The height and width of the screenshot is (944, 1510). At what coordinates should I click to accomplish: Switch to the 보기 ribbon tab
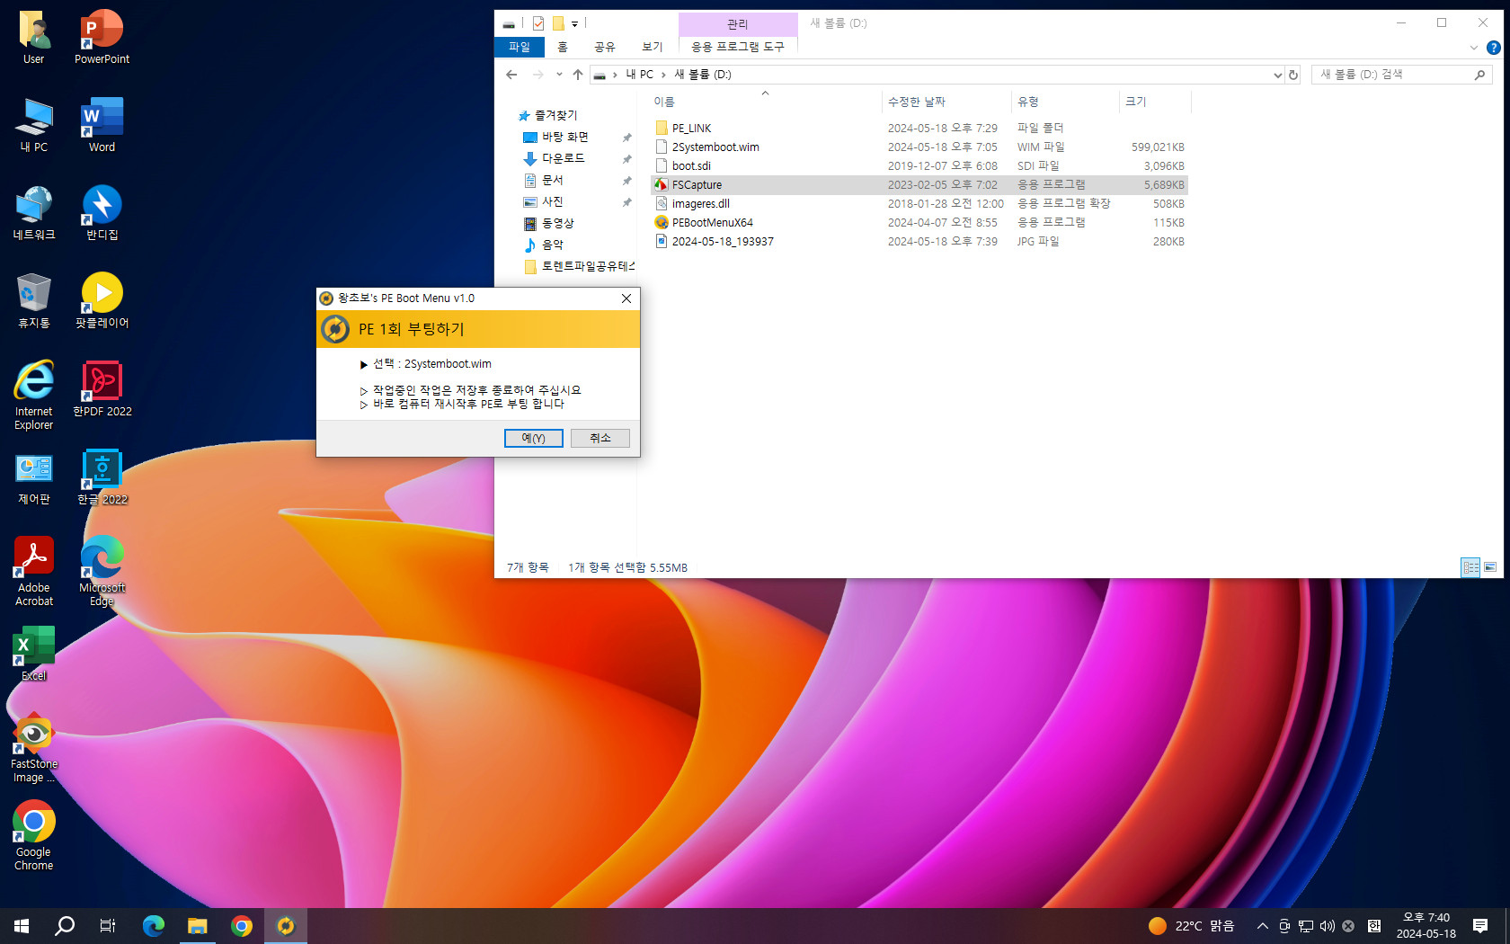tap(653, 47)
